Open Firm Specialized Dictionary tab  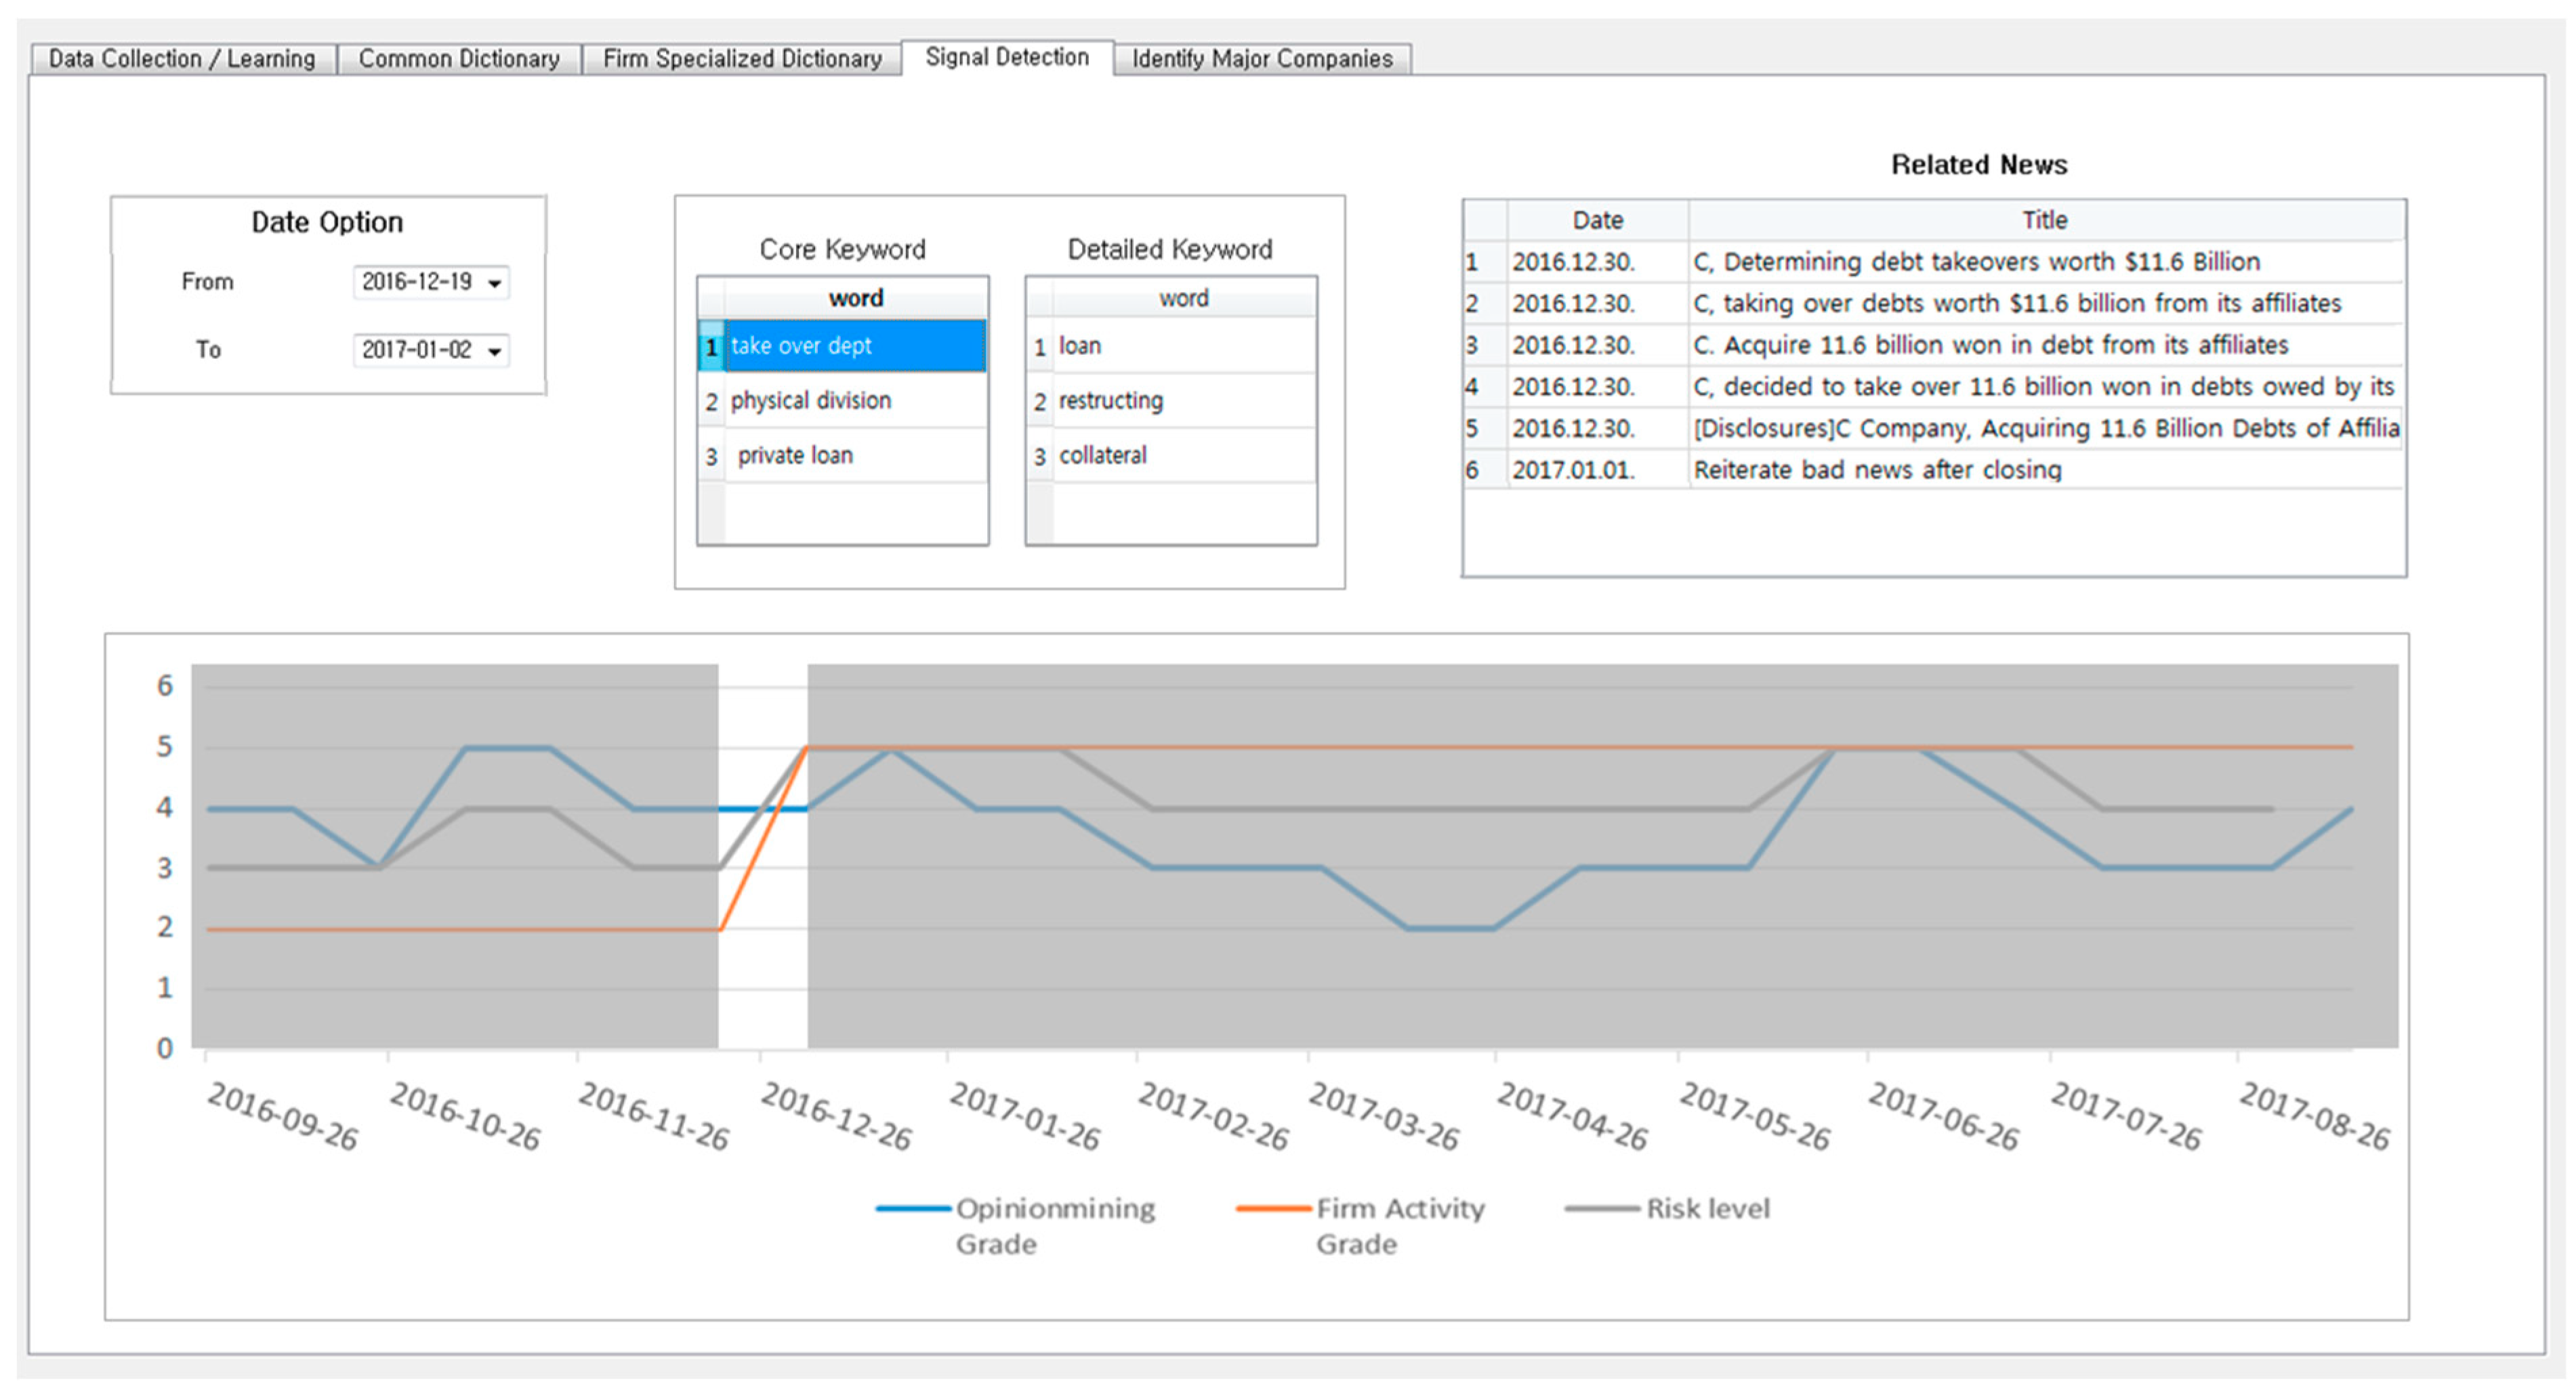[x=742, y=59]
